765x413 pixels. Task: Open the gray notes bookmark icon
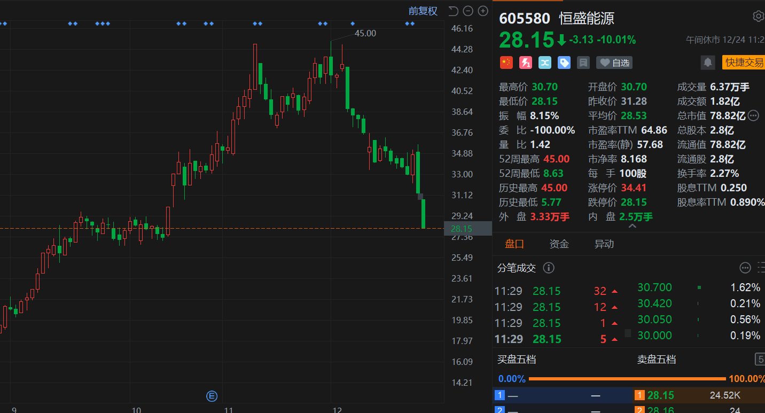tap(583, 63)
